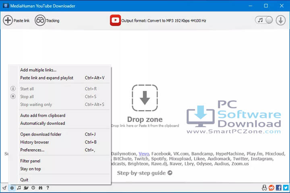Click the 'Drop link here or Paste' hint text
Screen dimensions: 290x193
pyautogui.click(x=145, y=125)
